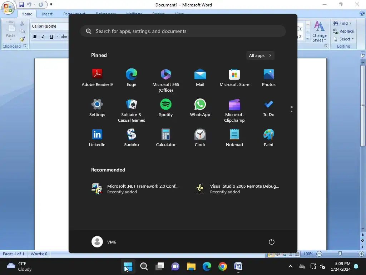Open the Find dropdown arrow in Editing
The width and height of the screenshot is (366, 275).
point(350,23)
